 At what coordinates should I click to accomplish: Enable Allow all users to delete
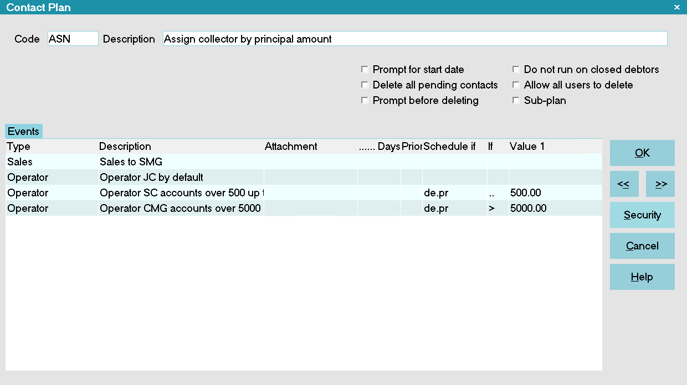[x=516, y=85]
